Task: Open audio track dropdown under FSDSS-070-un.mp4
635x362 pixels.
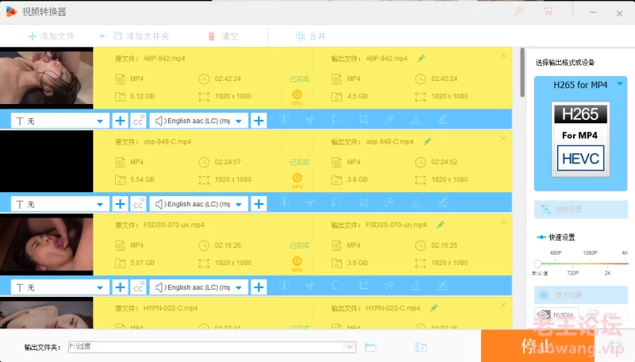Action: (x=198, y=287)
